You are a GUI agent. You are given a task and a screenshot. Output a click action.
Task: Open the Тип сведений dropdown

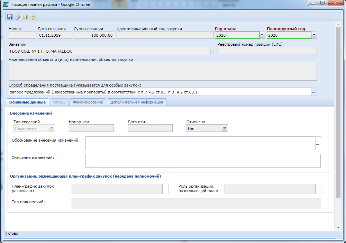tap(52, 128)
